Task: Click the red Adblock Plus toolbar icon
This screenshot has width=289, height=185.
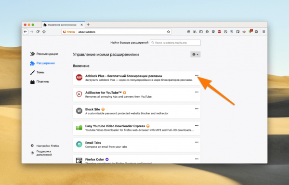Action: pos(219,32)
